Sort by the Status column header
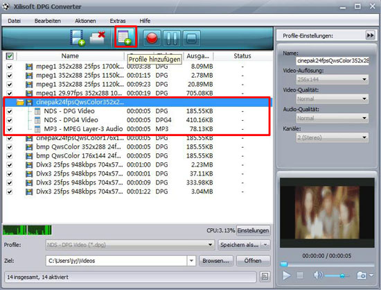The image size is (381, 290). (x=242, y=56)
